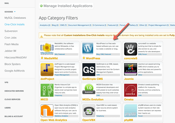Click the Open Web Analytics logo icon
175x123 pixels.
[47, 111]
